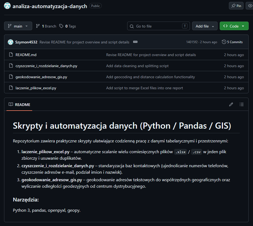The height and width of the screenshot is (226, 253).
Task: Click the file icon next to README.md
Action: (11, 55)
